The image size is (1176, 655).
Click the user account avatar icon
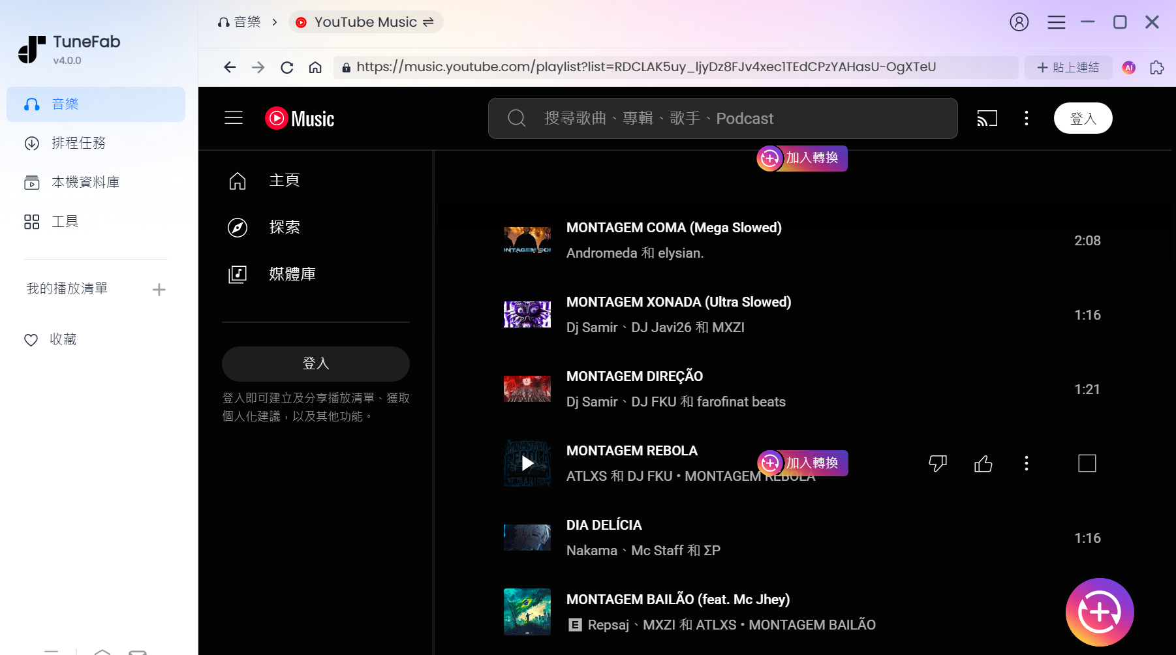point(1019,22)
